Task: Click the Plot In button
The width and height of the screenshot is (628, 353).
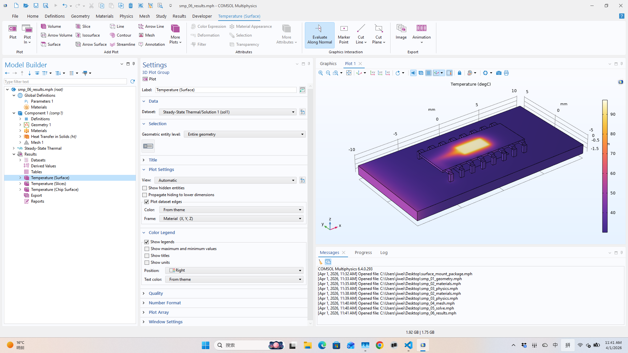Action: tap(27, 33)
